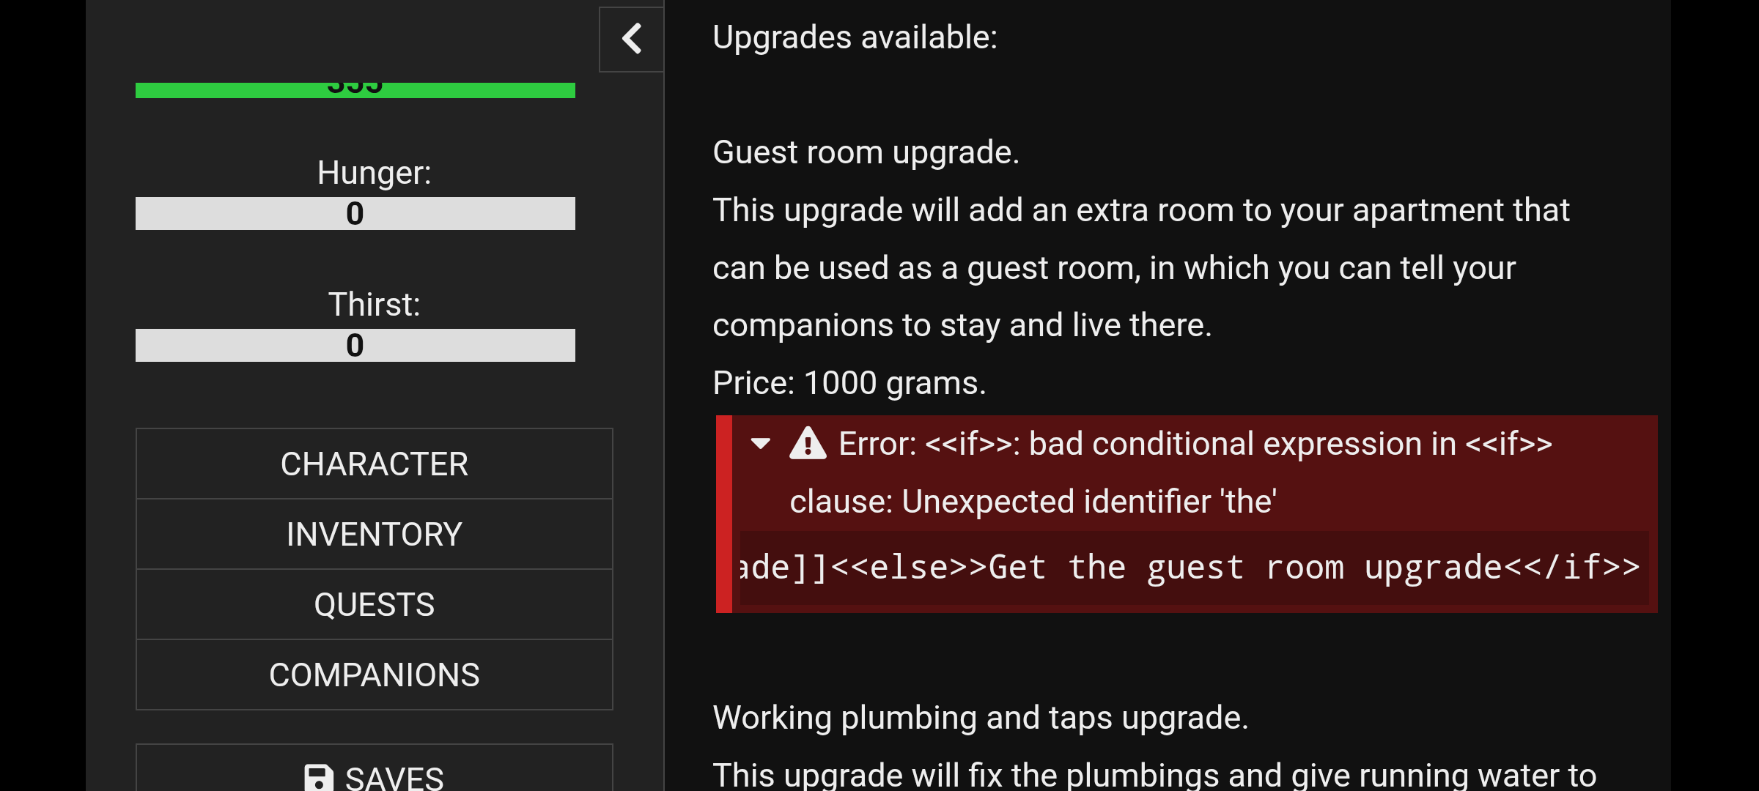Open the CHARACTER menu
This screenshot has height=791, width=1759.
pyautogui.click(x=374, y=464)
